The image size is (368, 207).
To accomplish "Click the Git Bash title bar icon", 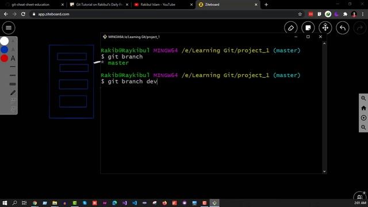I will click(105, 37).
